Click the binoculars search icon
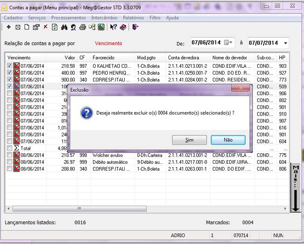304x244 pixels. coord(64,27)
